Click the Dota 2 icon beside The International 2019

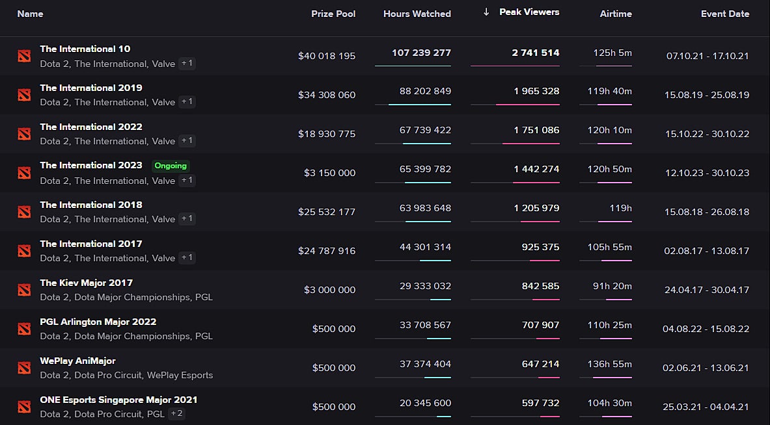click(x=24, y=95)
